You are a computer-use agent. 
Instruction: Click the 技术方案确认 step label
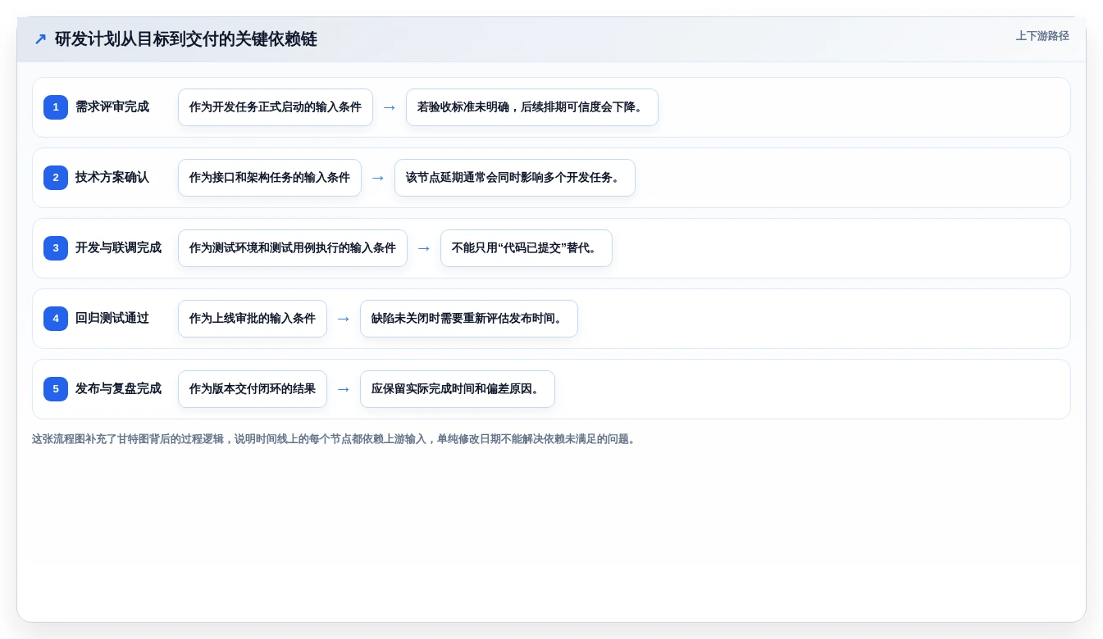[x=112, y=178]
